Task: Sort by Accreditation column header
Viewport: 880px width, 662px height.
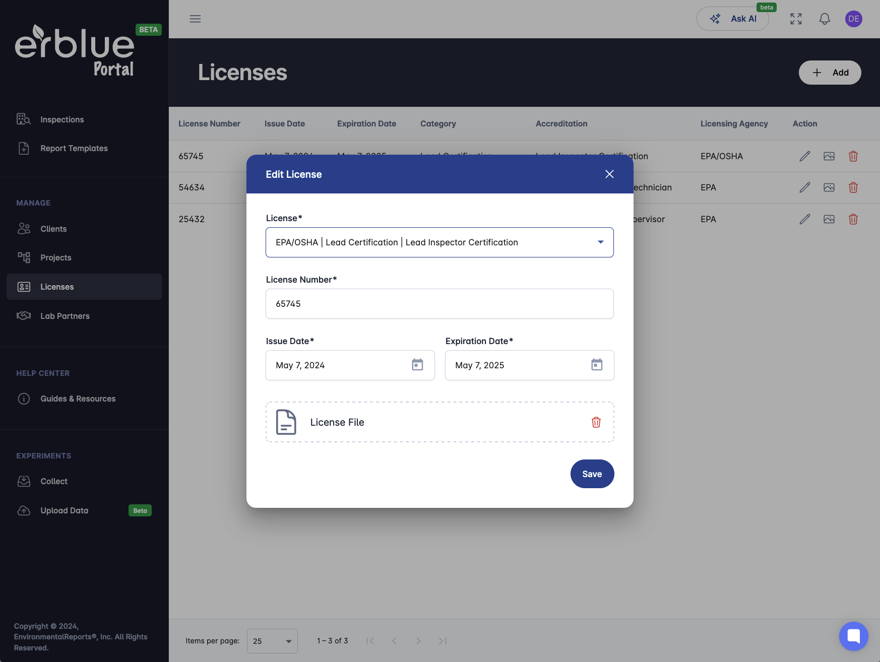Action: pos(561,123)
